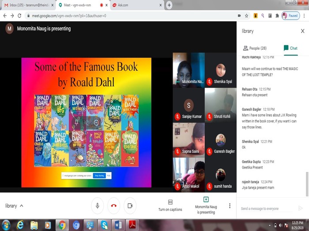Viewport: 309px width, 231px height.
Task: Click the Geetika Gupta chat sender name
Action: pyautogui.click(x=251, y=161)
